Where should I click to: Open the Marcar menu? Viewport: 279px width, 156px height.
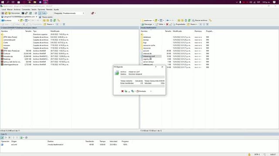pyautogui.click(x=10, y=10)
